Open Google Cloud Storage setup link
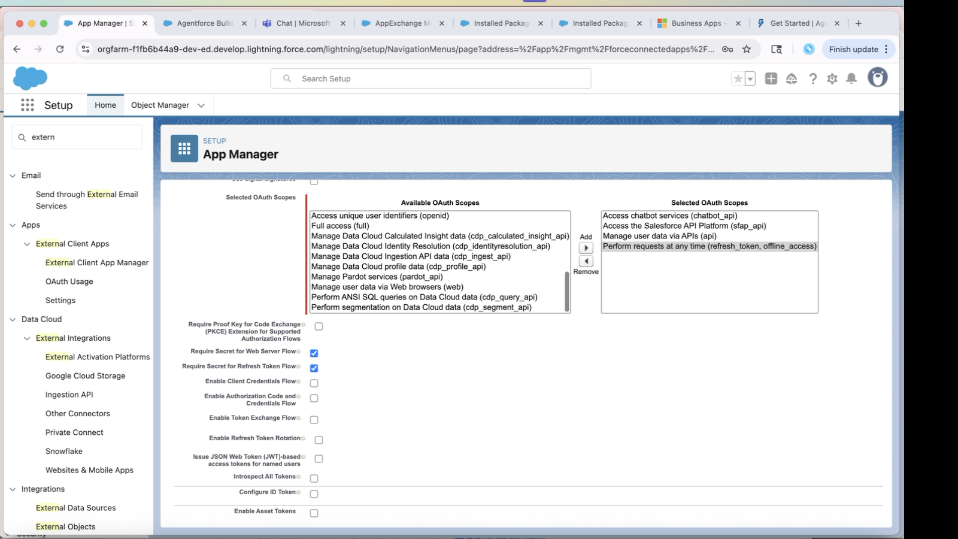Screen dimensions: 958x539 point(86,376)
